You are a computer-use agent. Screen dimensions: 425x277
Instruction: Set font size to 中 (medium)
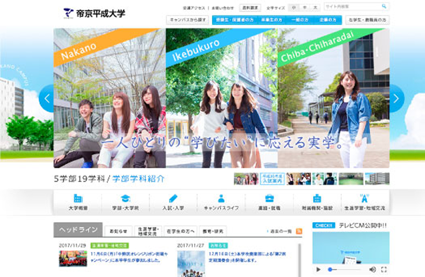[304, 8]
